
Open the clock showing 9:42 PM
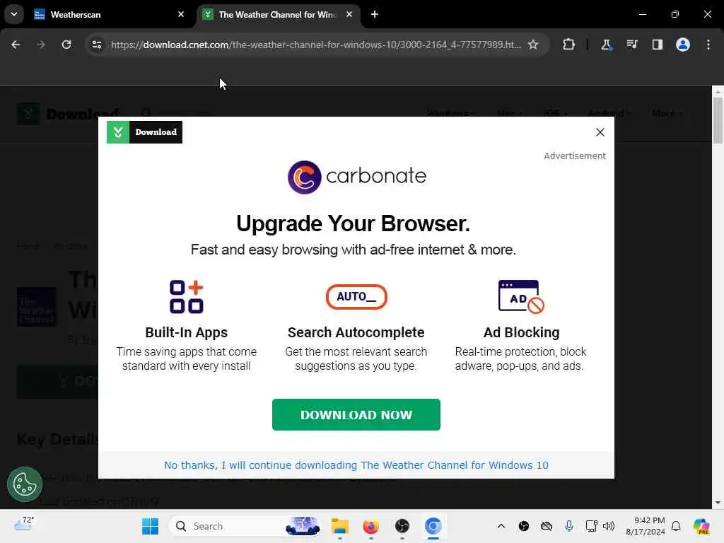[646, 526]
